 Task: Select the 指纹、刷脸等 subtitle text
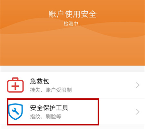45,116
